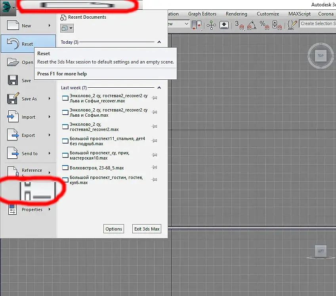Viewport: 336px width, 296px height.
Task: Open the Export menu entry
Action: point(28,135)
